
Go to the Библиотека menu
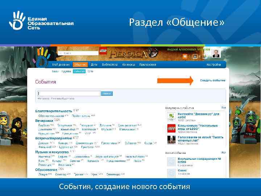pos(110,65)
